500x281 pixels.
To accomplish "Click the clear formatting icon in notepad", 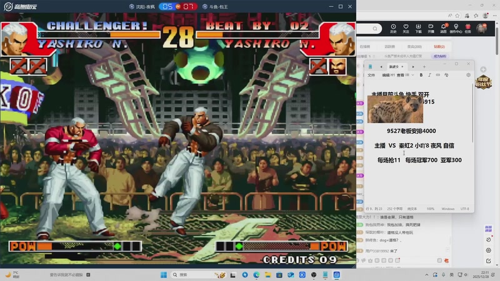I will click(446, 75).
